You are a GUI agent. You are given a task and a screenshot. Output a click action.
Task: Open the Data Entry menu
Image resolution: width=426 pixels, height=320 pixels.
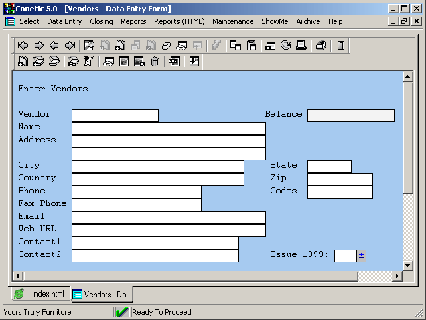pyautogui.click(x=64, y=21)
